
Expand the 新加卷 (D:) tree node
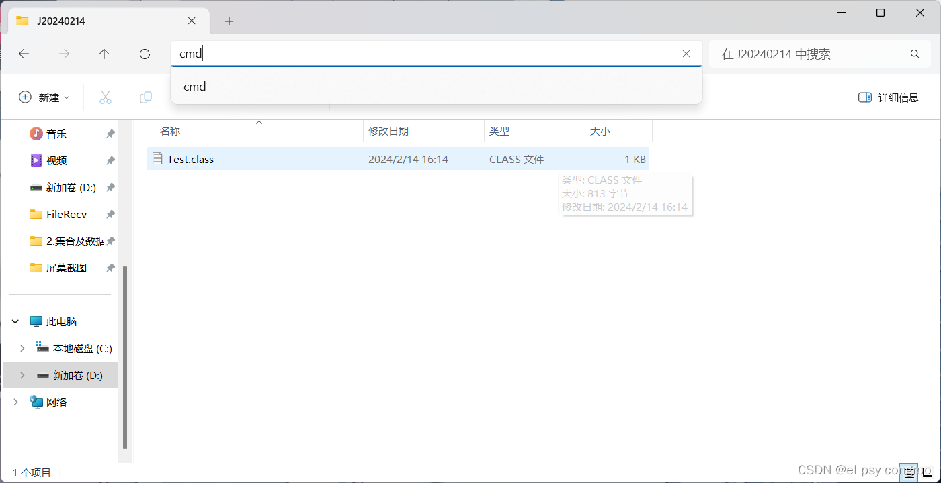22,375
